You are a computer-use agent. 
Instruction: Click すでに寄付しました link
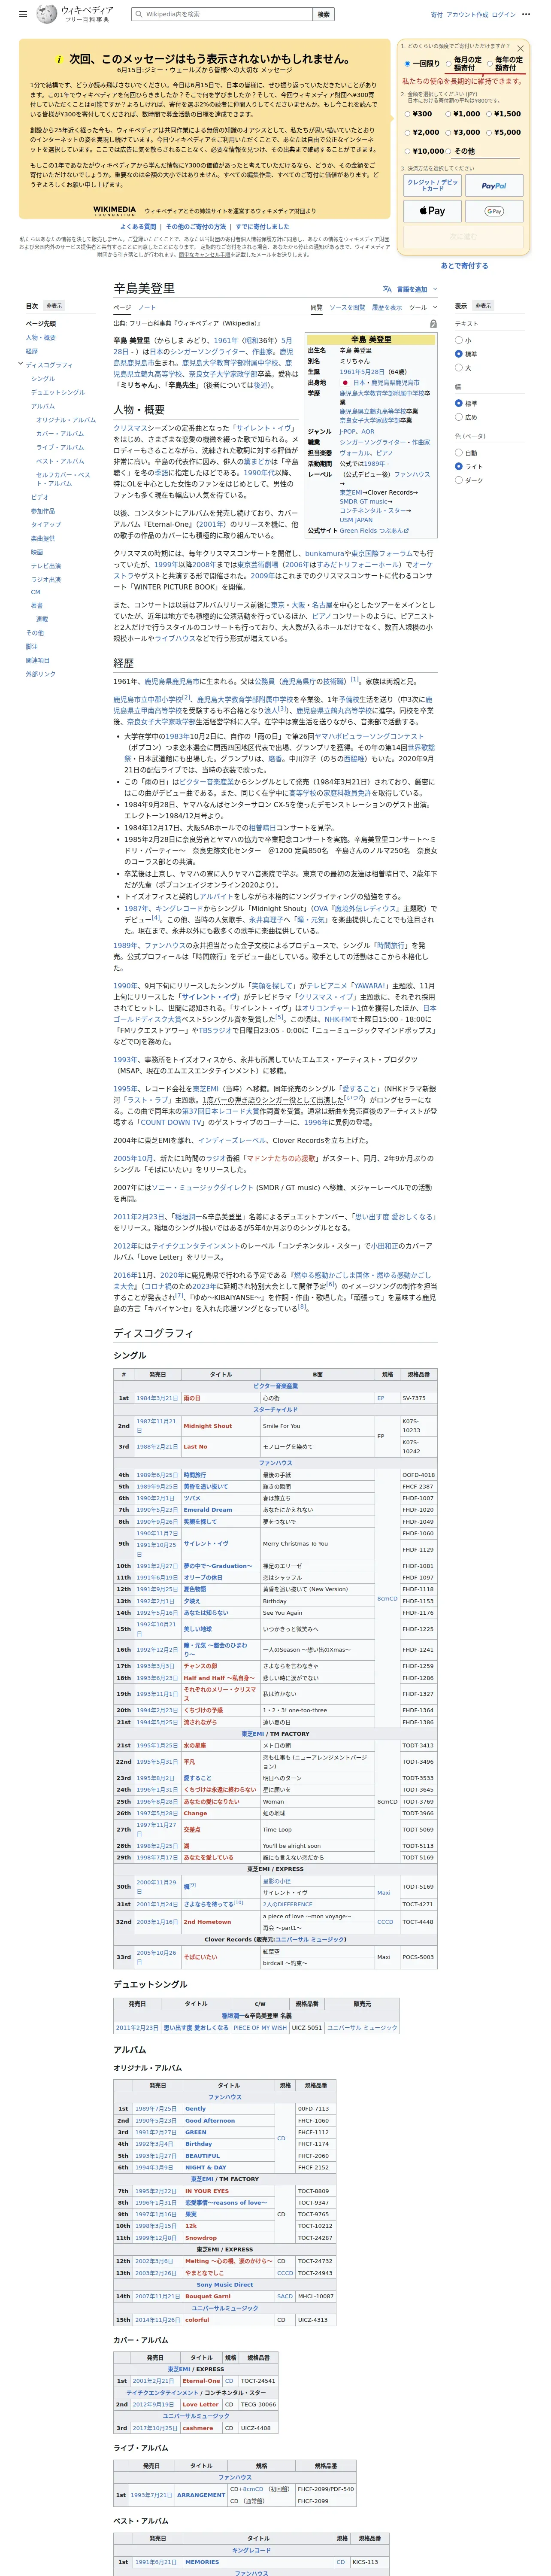pyautogui.click(x=262, y=227)
